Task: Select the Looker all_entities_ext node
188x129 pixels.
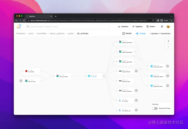Action: point(126,110)
